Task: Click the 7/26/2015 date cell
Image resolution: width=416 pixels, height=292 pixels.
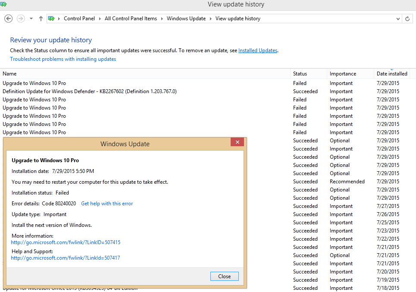Action: tap(388, 214)
